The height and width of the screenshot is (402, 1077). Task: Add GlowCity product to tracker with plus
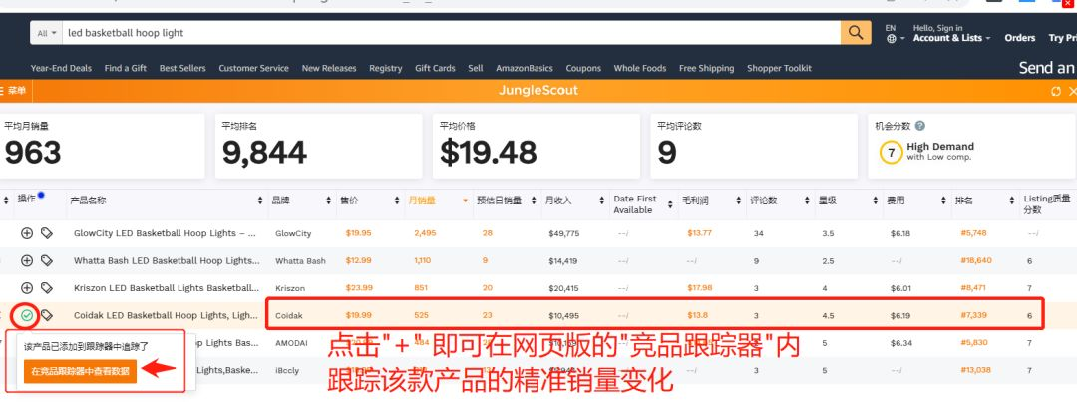27,233
